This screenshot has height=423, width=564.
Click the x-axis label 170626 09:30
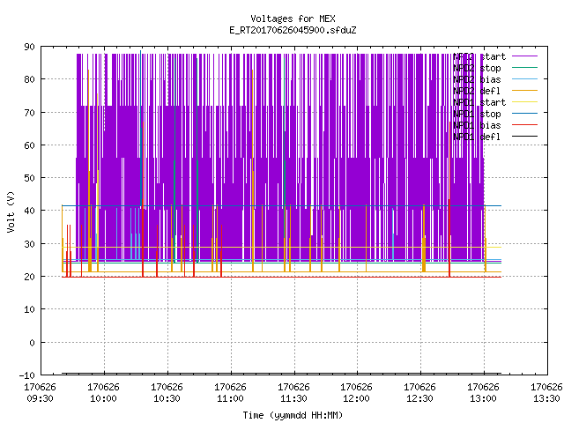(x=40, y=393)
